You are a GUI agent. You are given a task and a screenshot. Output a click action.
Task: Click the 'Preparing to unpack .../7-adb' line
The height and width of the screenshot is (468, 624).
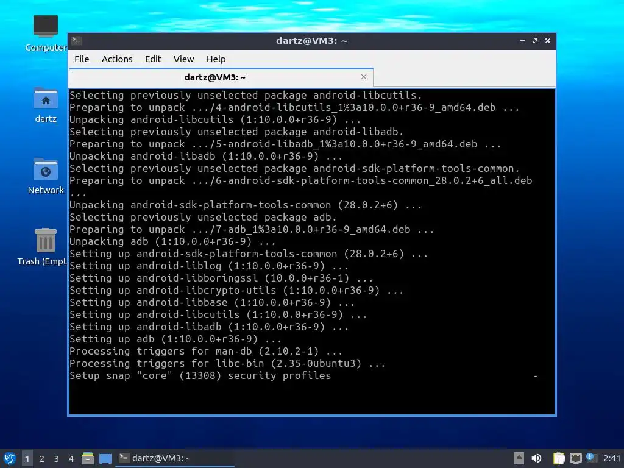[252, 229]
